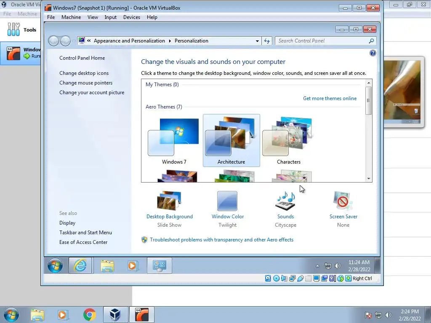
Task: Click the optical disc status icon
Action: (276, 278)
